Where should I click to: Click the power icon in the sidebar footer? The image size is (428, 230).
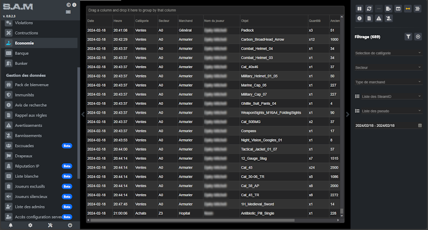(70, 225)
